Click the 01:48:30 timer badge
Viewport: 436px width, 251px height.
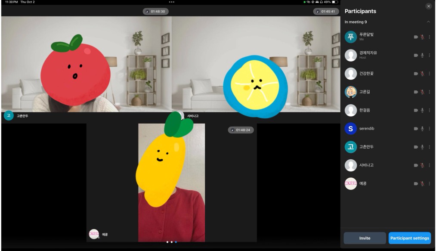pos(156,11)
